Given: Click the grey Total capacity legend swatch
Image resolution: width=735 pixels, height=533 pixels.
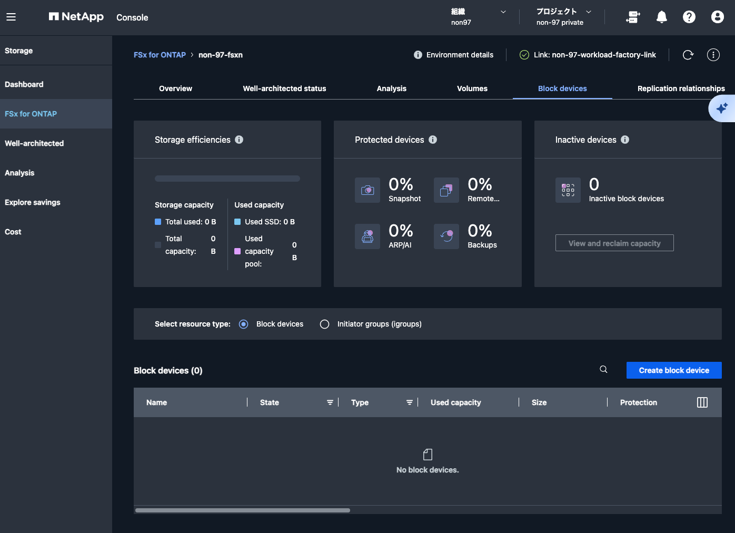Looking at the screenshot, I should tap(158, 245).
